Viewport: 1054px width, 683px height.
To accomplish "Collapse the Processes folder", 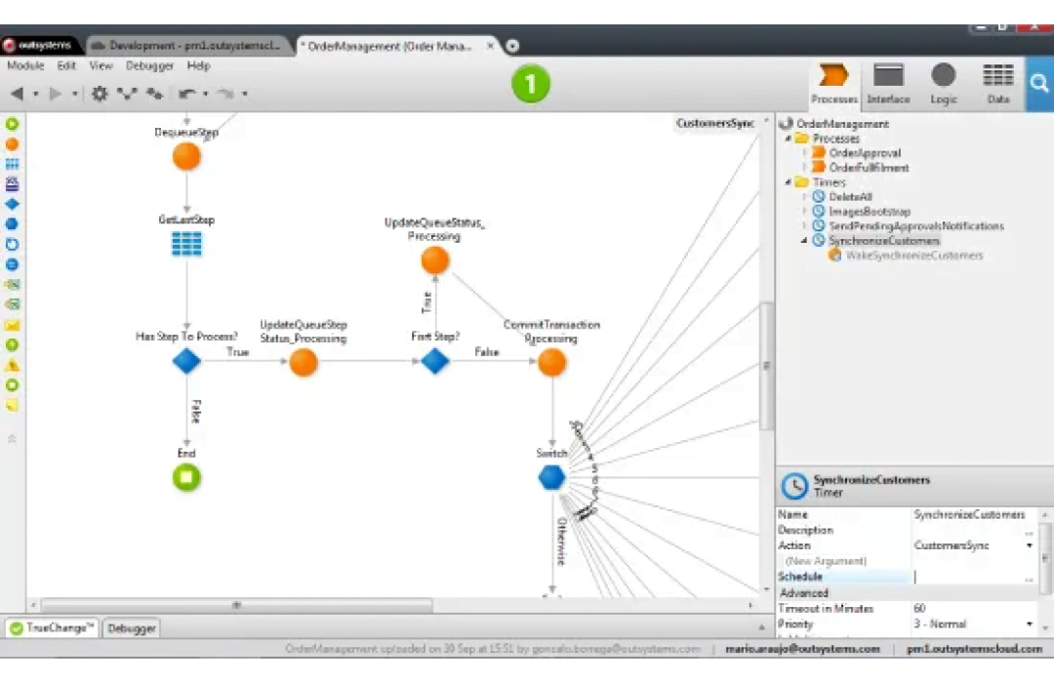I will (789, 139).
